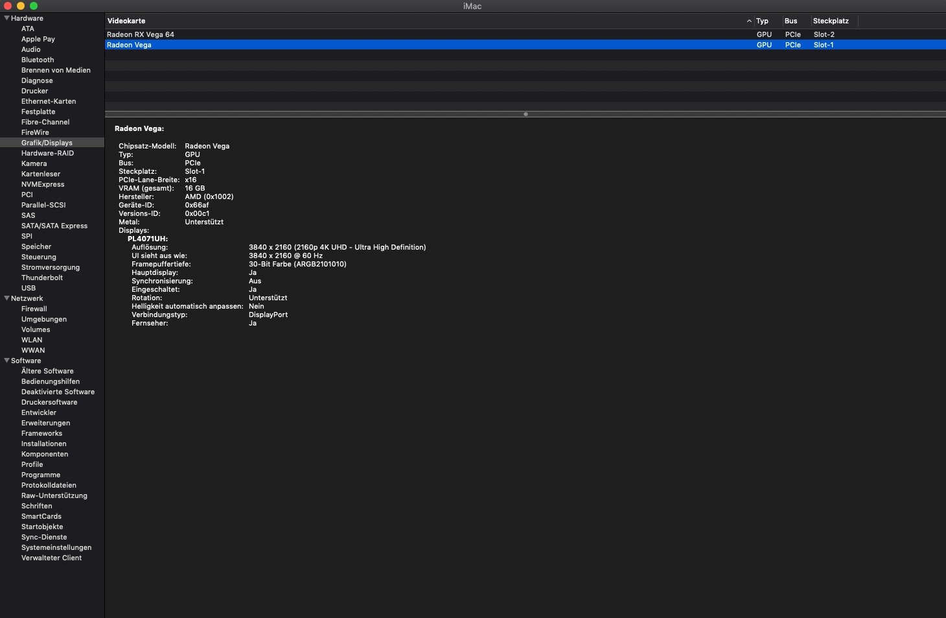Collapse the Netzwerk section triangle
The height and width of the screenshot is (618, 946).
coord(6,298)
